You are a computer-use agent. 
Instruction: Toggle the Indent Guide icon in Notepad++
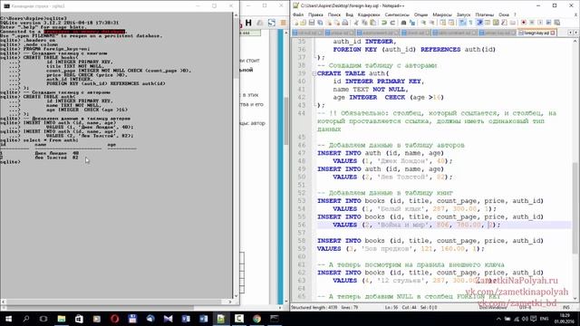[x=479, y=23]
